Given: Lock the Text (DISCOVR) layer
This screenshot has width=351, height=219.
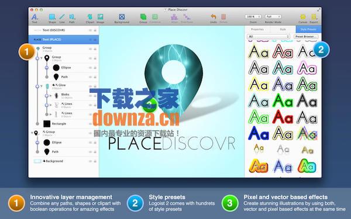Looking at the screenshot, I should pos(95,30).
